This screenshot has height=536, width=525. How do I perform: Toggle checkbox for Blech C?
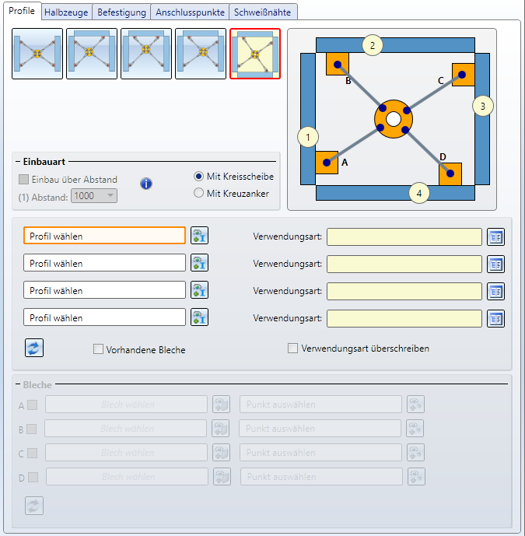[32, 454]
